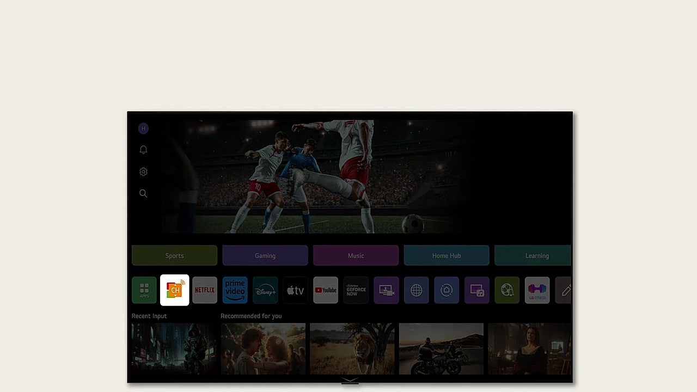The height and width of the screenshot is (392, 697).
Task: Select the Home Hub card
Action: tap(447, 255)
